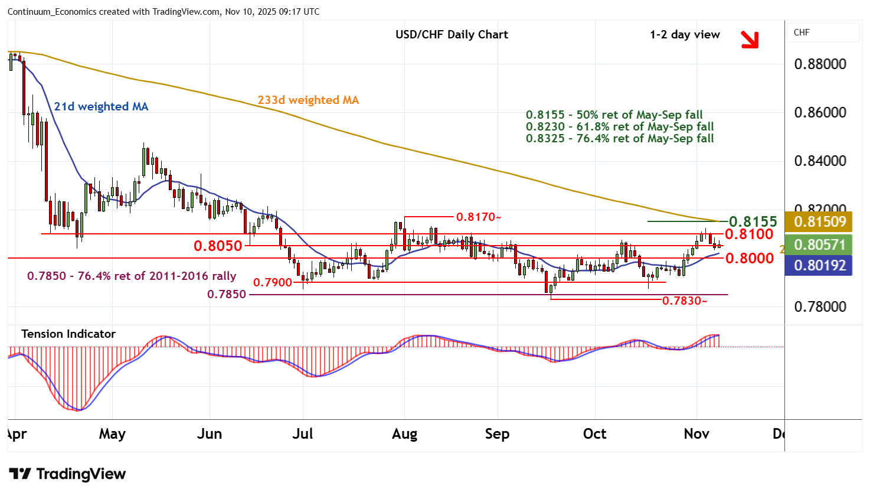Screen dimensions: 870x496
Task: Click the 1-2 day view label
Action: coord(685,34)
